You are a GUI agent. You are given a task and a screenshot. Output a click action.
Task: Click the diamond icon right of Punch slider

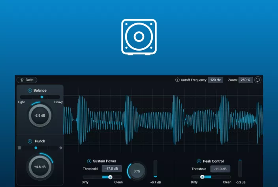60,148
